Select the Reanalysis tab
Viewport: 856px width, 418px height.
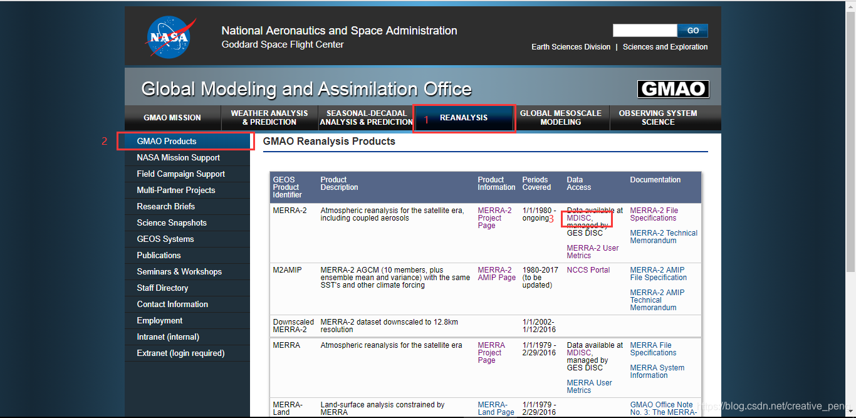tap(464, 118)
